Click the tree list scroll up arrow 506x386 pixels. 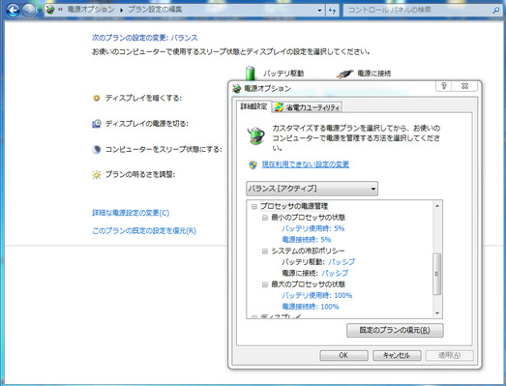pos(437,206)
